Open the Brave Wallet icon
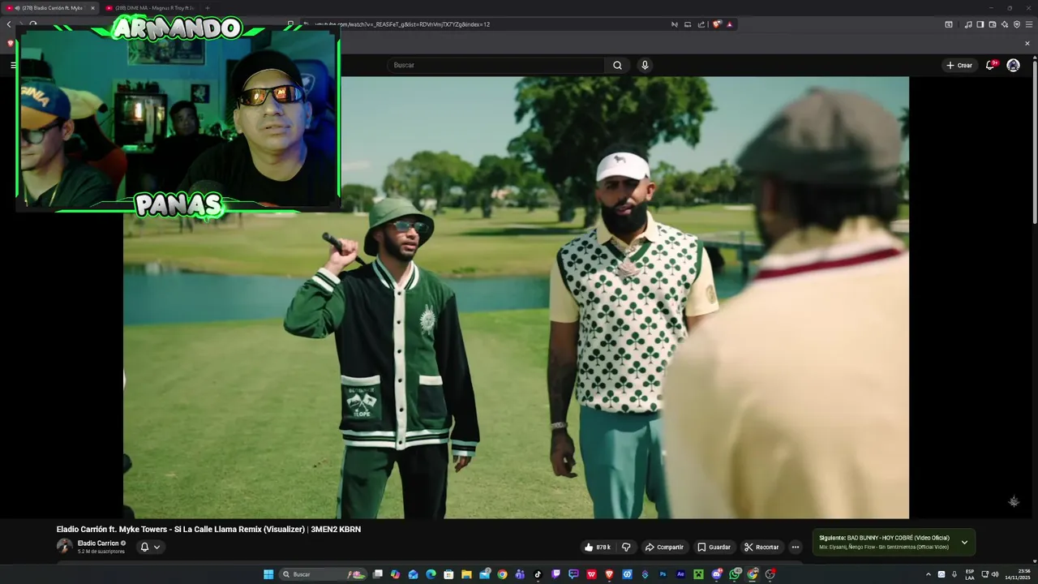Screen dimensions: 1038x584 (993, 24)
